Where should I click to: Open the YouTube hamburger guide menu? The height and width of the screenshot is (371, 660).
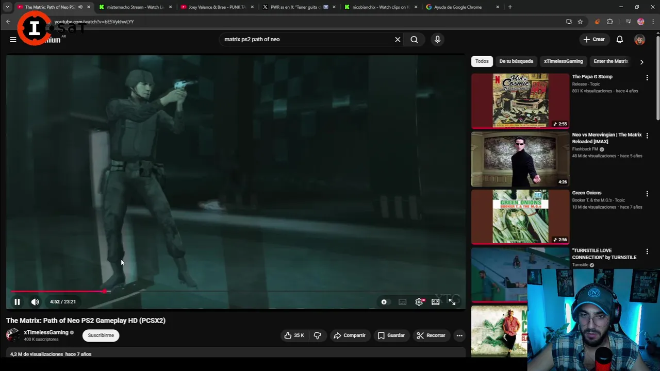13,39
